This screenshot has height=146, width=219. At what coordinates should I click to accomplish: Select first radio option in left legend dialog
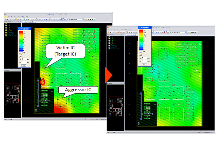tap(19, 53)
